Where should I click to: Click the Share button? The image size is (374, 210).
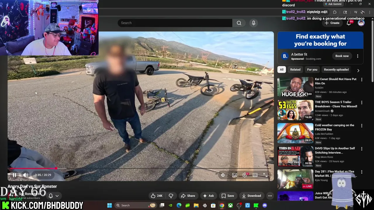(x=188, y=196)
